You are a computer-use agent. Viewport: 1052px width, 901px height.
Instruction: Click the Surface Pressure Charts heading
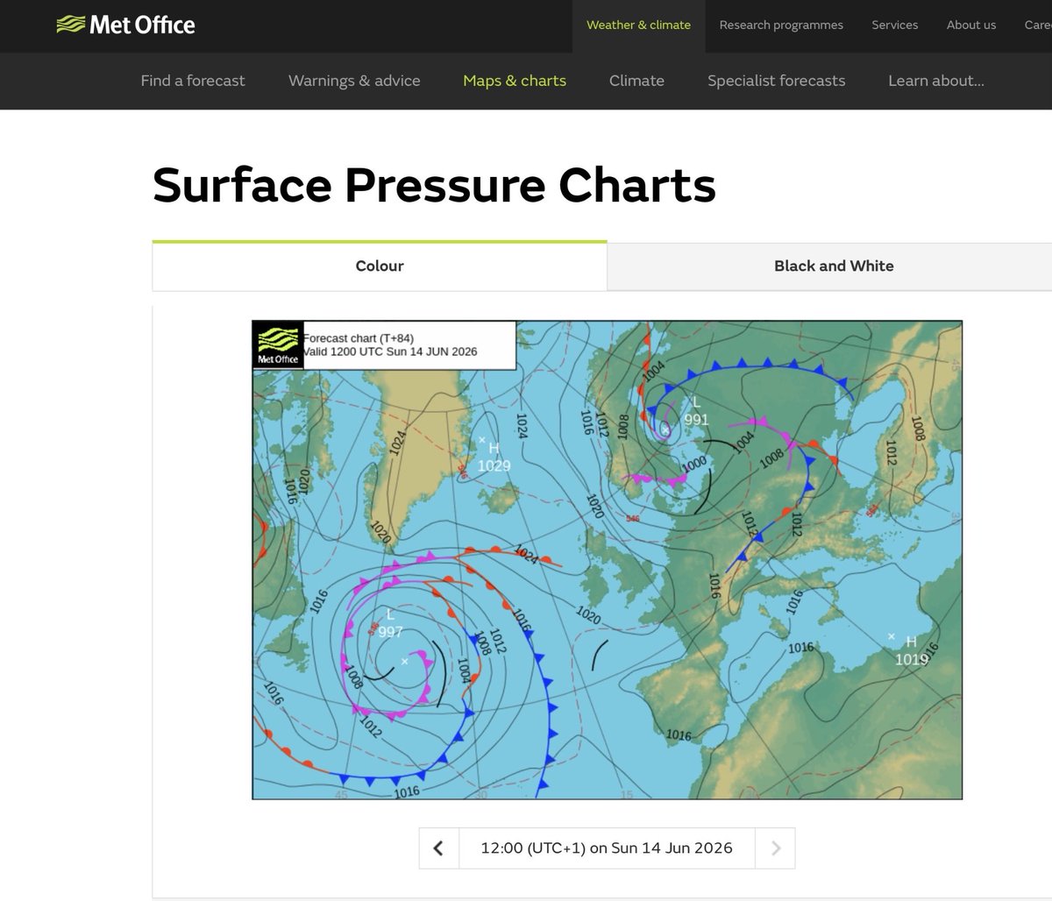tap(434, 185)
